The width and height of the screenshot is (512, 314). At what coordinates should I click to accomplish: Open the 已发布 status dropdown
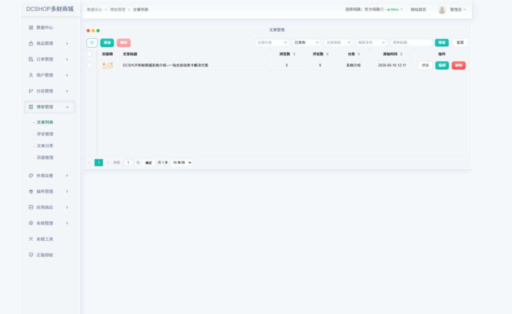pyautogui.click(x=306, y=43)
